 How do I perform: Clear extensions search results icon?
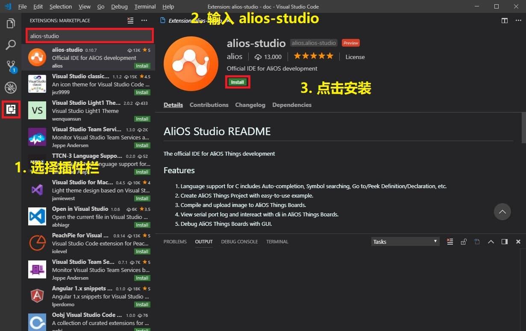pyautogui.click(x=130, y=21)
